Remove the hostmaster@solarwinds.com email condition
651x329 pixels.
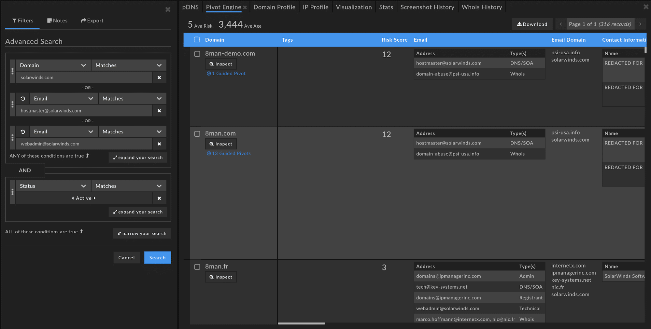159,111
